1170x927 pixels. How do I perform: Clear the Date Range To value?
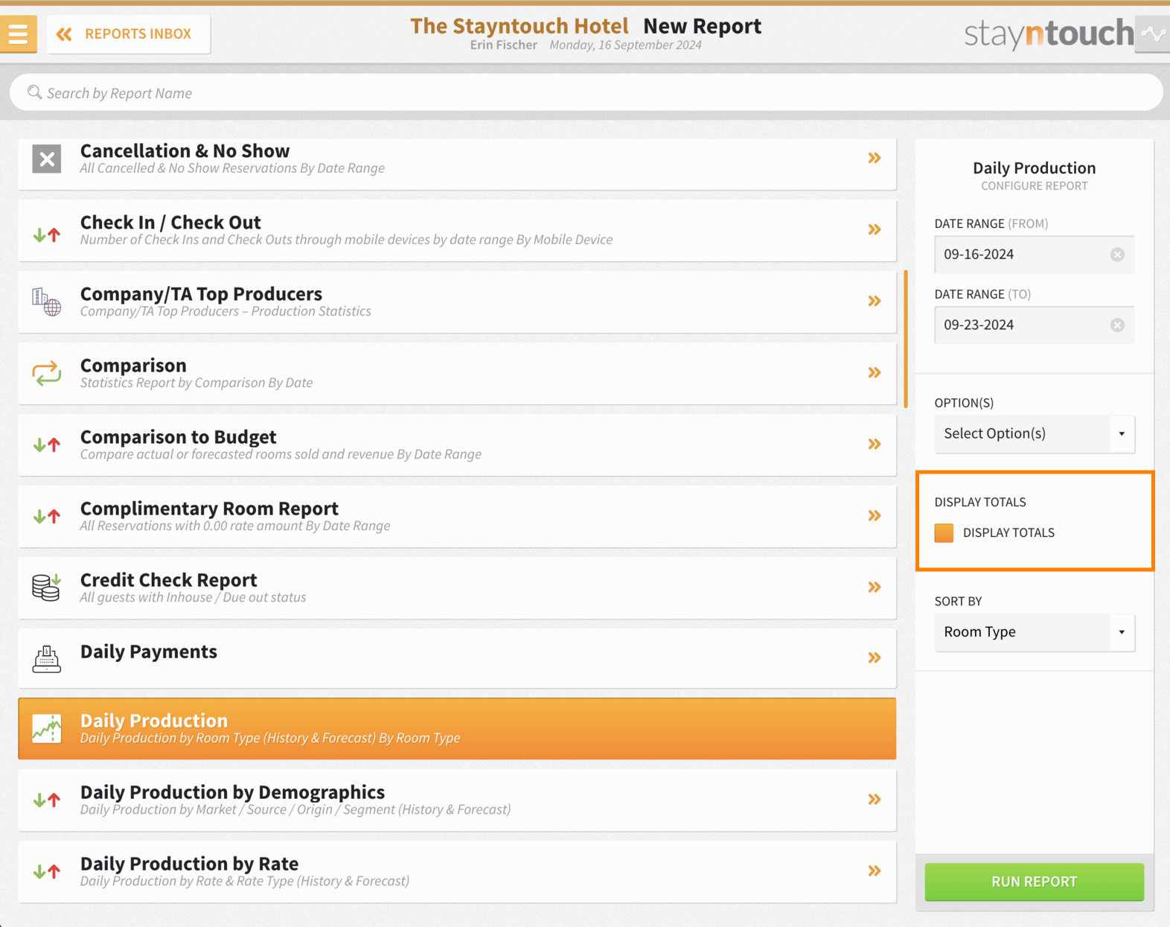pos(1117,325)
